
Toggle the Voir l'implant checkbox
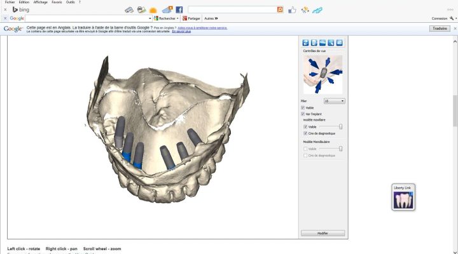[x=303, y=114]
